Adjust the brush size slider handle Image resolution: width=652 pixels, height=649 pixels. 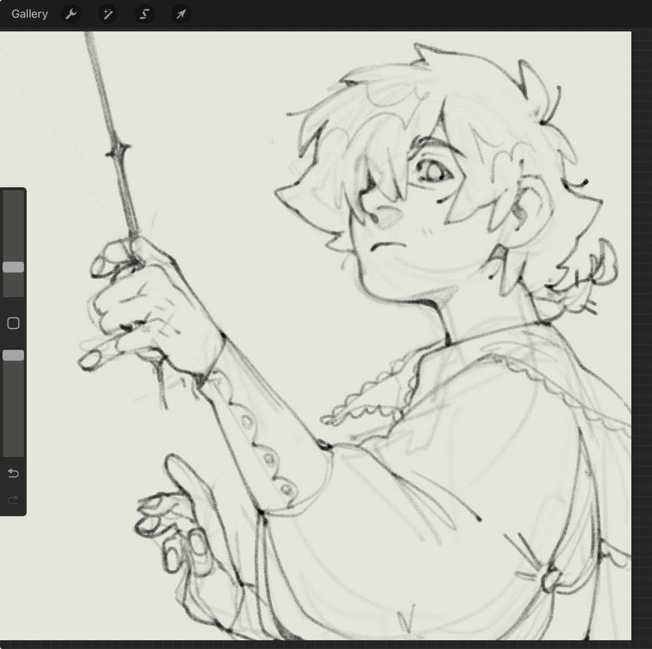13,267
